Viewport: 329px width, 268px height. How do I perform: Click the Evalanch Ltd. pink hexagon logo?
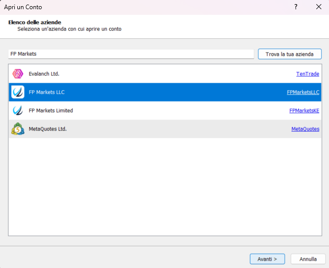pos(18,74)
